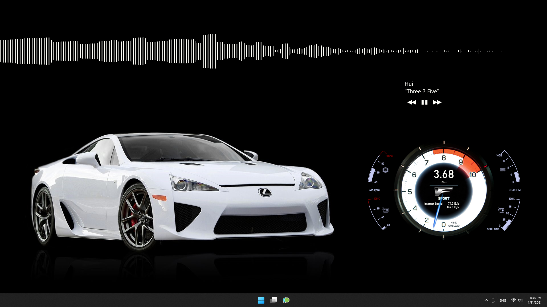Click the Internet Speed readout on the gauge
Image resolution: width=547 pixels, height=307 pixels.
click(434, 204)
